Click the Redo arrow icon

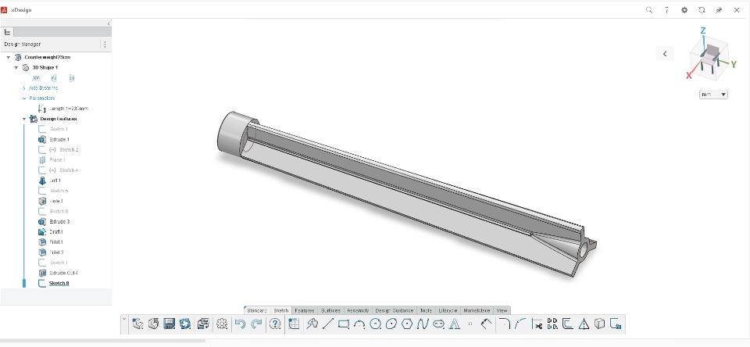click(x=256, y=324)
